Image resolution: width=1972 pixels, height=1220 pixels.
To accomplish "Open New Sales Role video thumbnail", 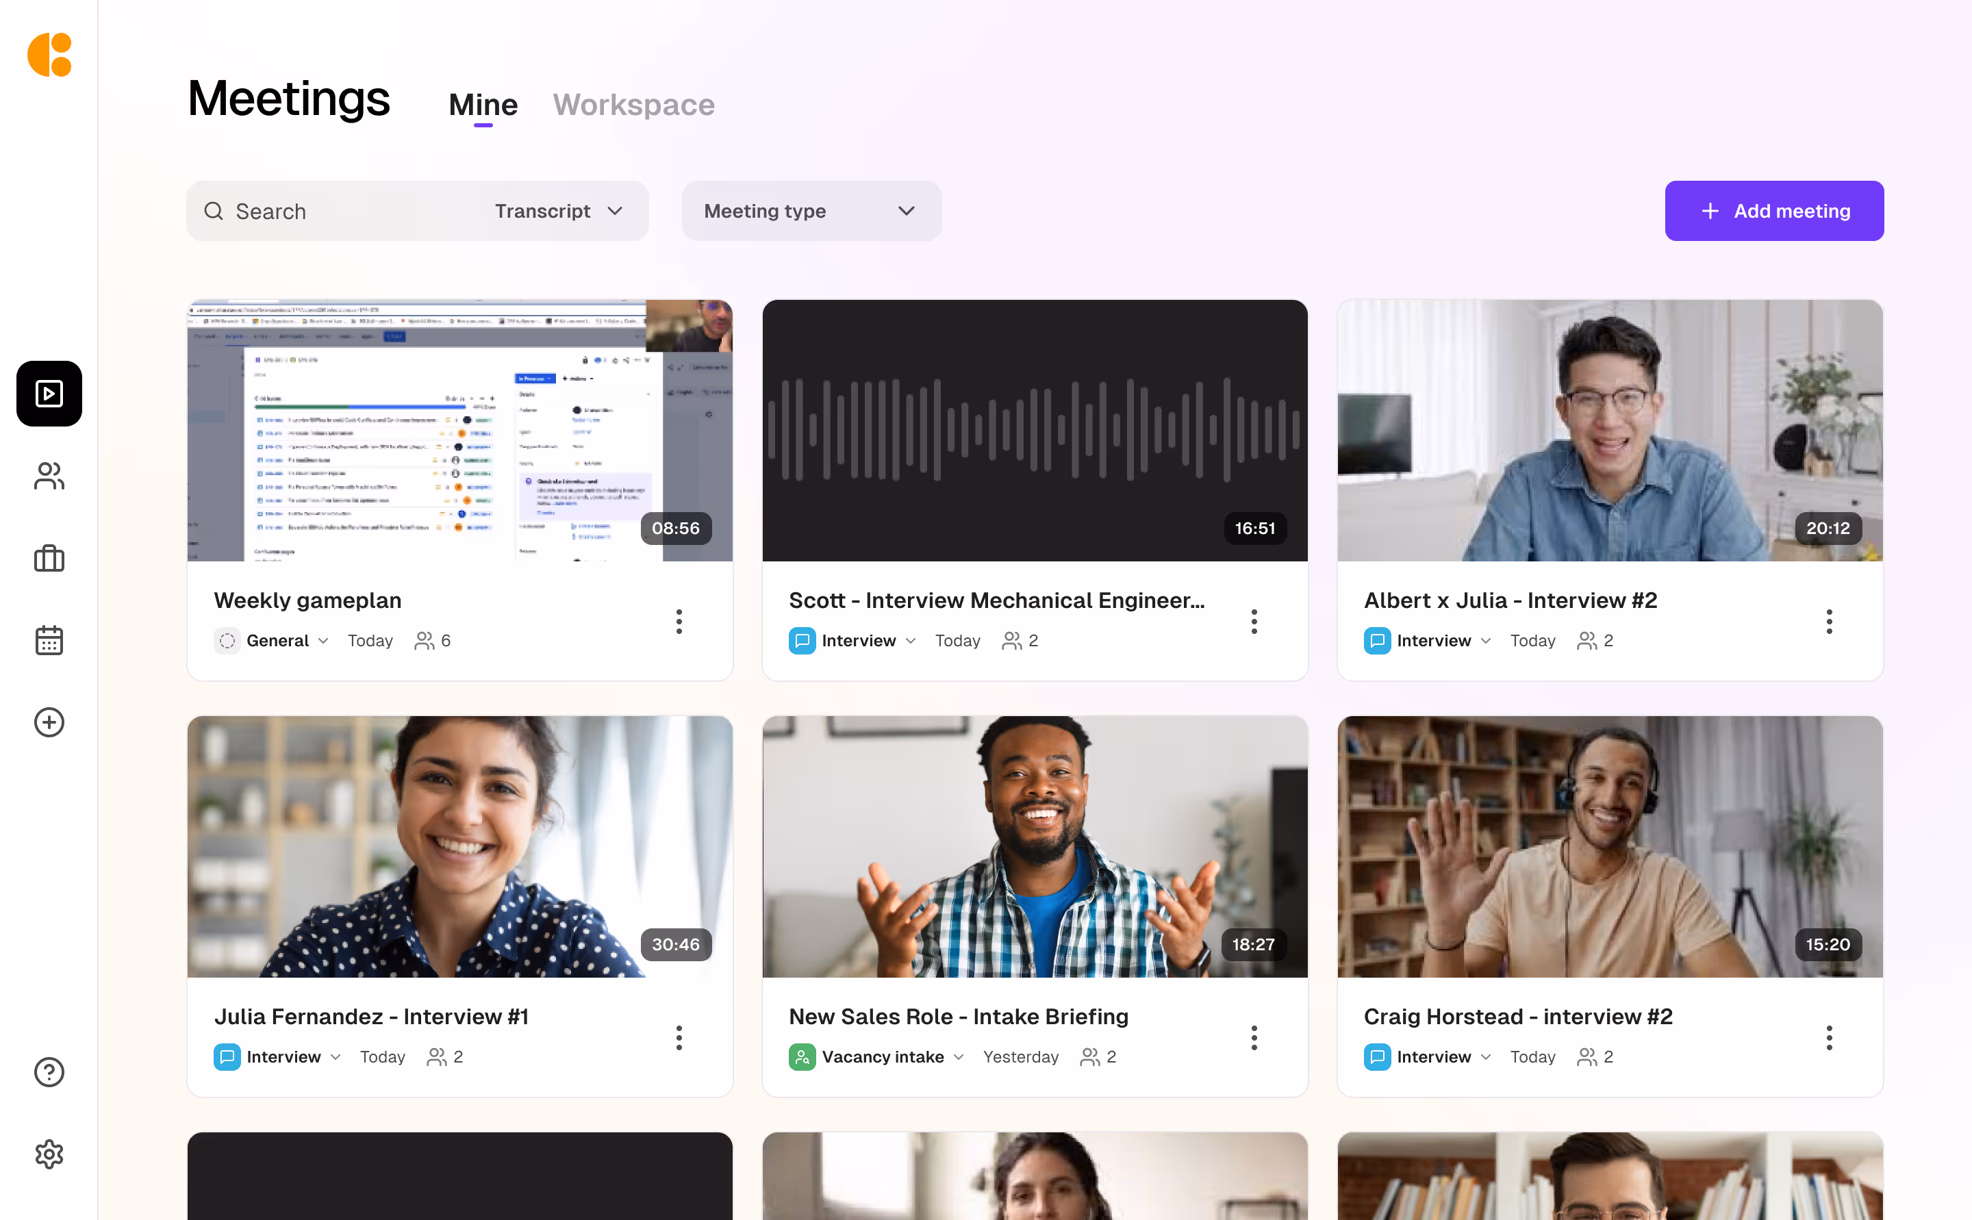I will click(1035, 848).
